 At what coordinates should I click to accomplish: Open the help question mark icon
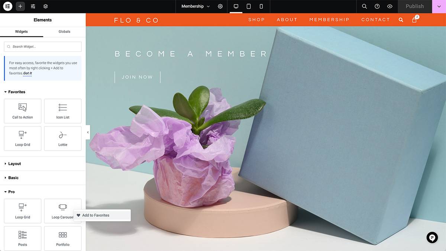377,6
